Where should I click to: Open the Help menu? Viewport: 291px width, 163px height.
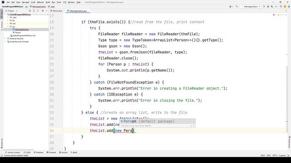click(x=79, y=2)
